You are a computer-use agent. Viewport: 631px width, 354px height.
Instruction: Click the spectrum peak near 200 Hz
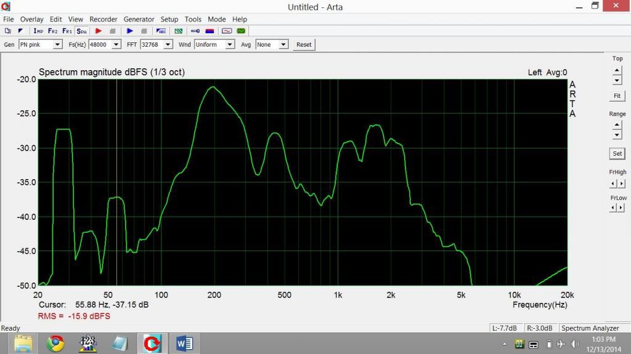point(213,87)
